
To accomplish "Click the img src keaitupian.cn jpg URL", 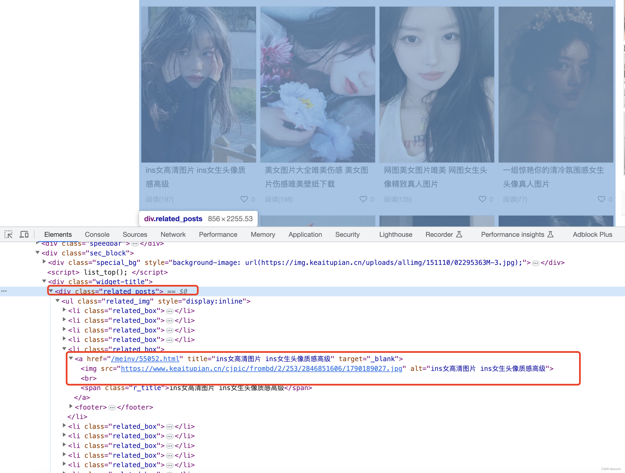I will [x=261, y=368].
